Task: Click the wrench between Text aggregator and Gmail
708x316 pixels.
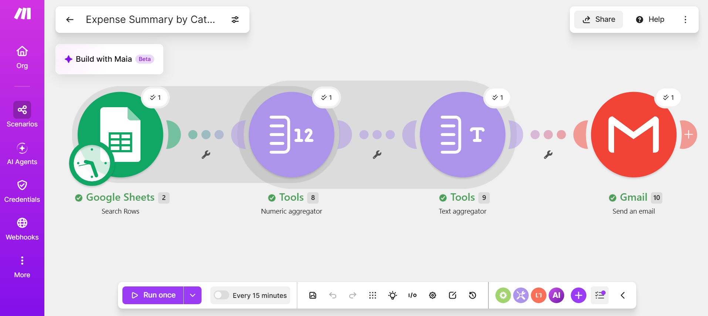Action: [548, 154]
